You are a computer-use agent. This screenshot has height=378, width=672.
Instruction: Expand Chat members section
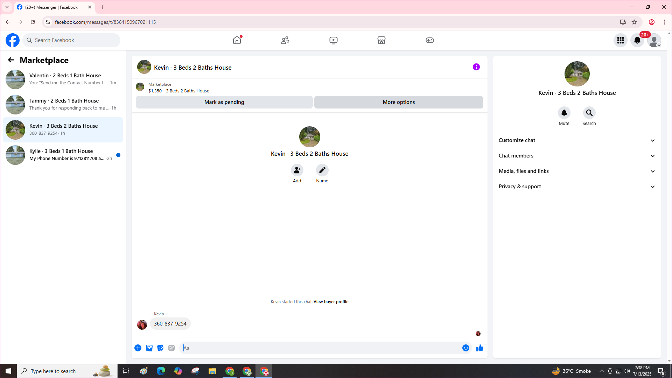tap(576, 156)
